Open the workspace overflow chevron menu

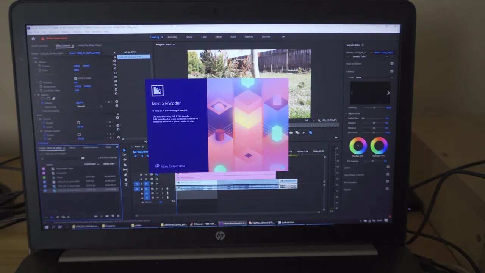coord(283,37)
